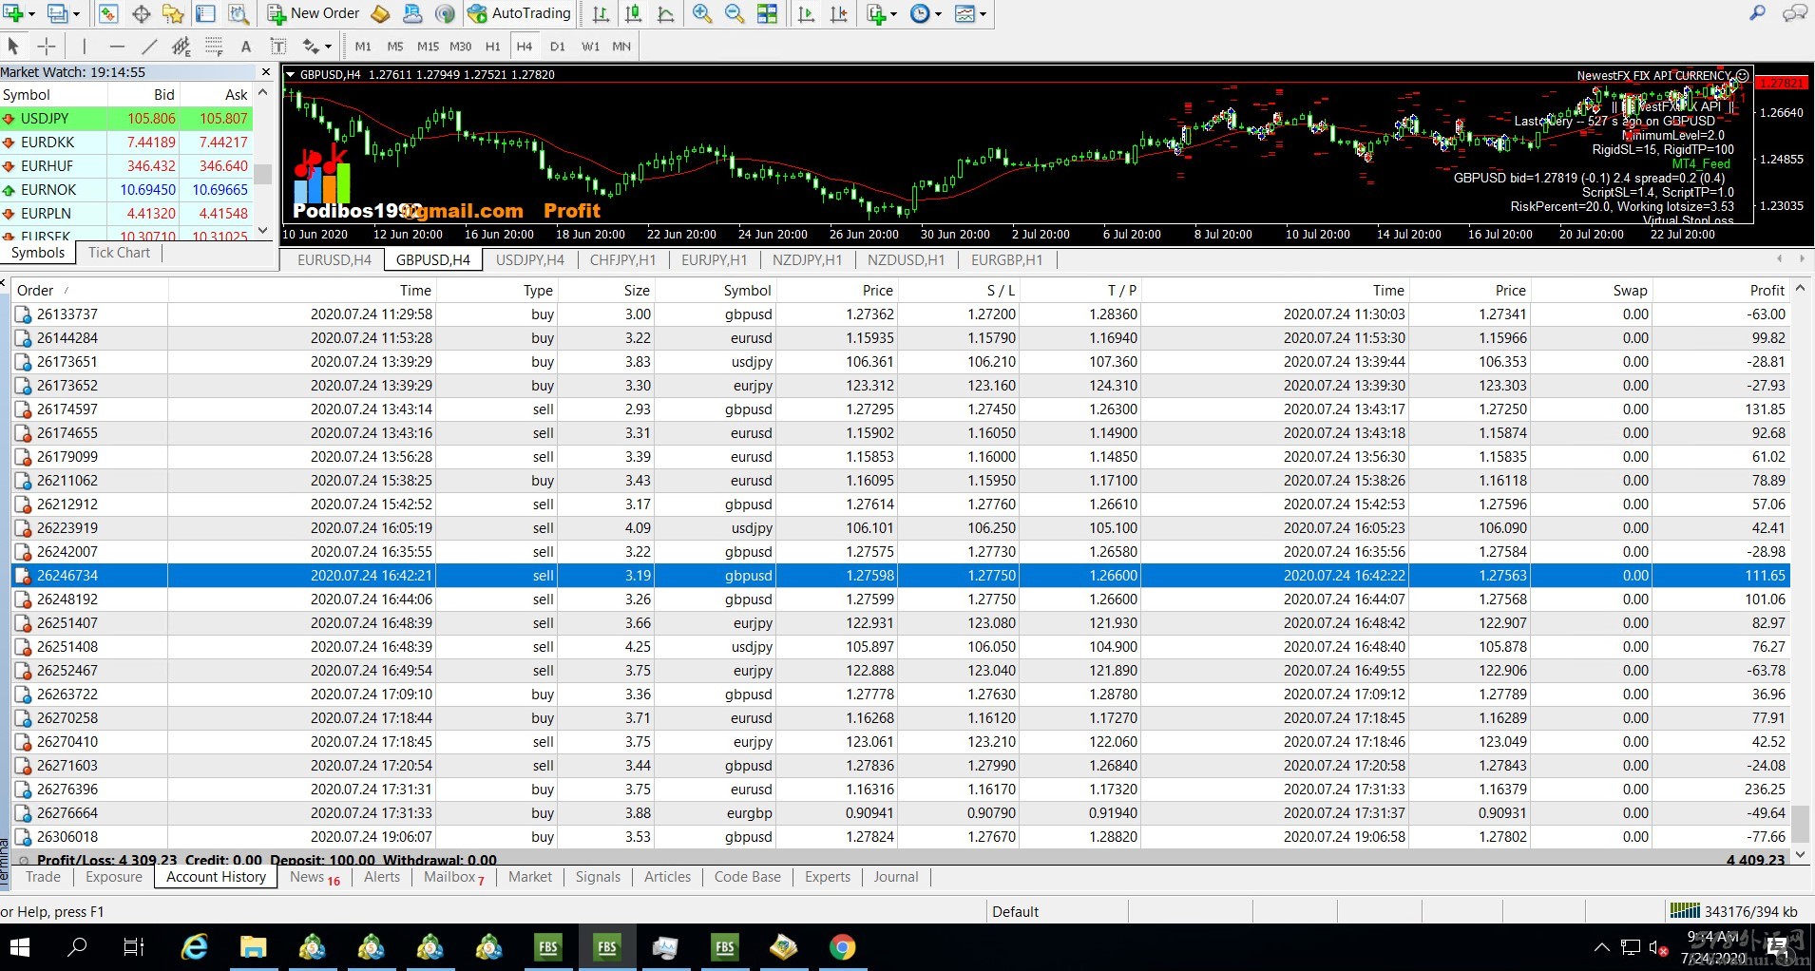Select USDJPY in Market Watch
This screenshot has height=971, width=1815.
click(126, 119)
